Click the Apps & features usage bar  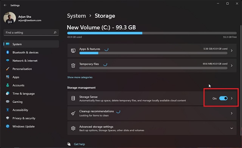tap(153, 53)
